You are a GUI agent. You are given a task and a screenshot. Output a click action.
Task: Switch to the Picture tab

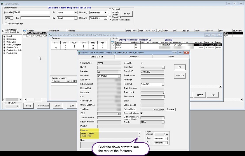click(x=171, y=57)
